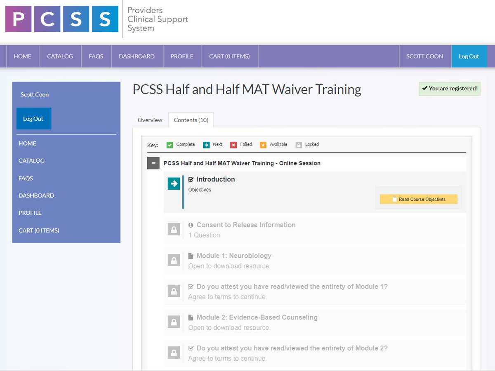This screenshot has width=495, height=371.
Task: Click the CART (0 ITEMS) link in the sidebar
Action: 39,230
